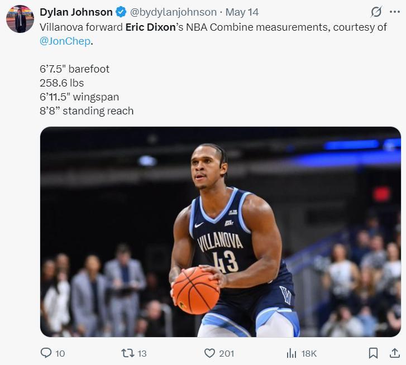Click the blue verified badge
This screenshot has height=365, width=406.
click(x=121, y=12)
